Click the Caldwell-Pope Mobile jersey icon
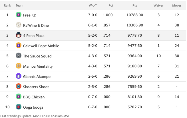 pos(19,45)
